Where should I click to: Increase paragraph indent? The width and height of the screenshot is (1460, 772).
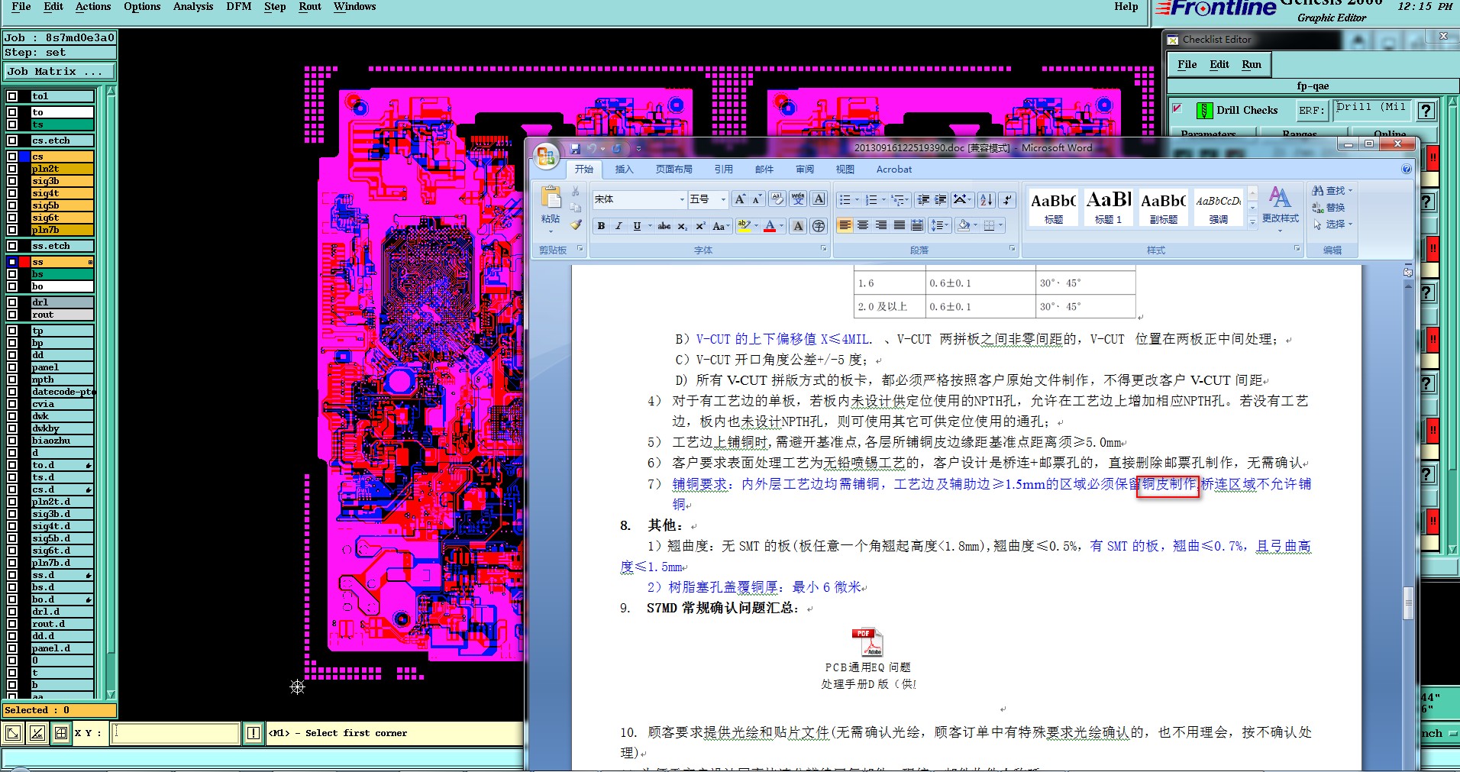(941, 200)
